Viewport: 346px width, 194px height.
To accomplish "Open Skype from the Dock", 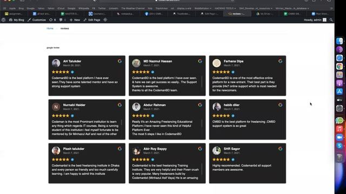I will pyautogui.click(x=340, y=145).
